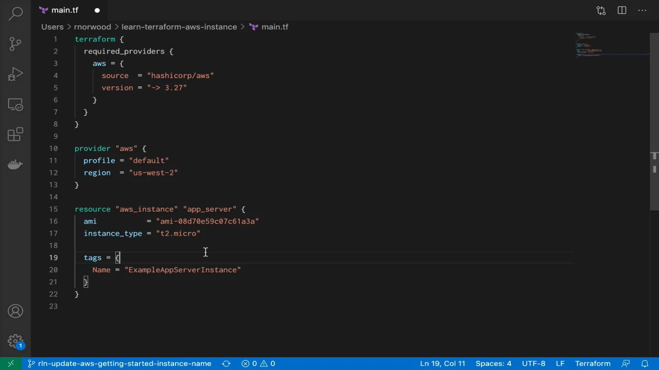Screen dimensions: 659x370
Task: Open the learn-terraform-aws-instance breadcrumb menu
Action: pyautogui.click(x=179, y=27)
